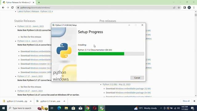Open Latest Python 3 Release - Python 3.11.4 link
This screenshot has height=111, width=197.
click(x=35, y=11)
